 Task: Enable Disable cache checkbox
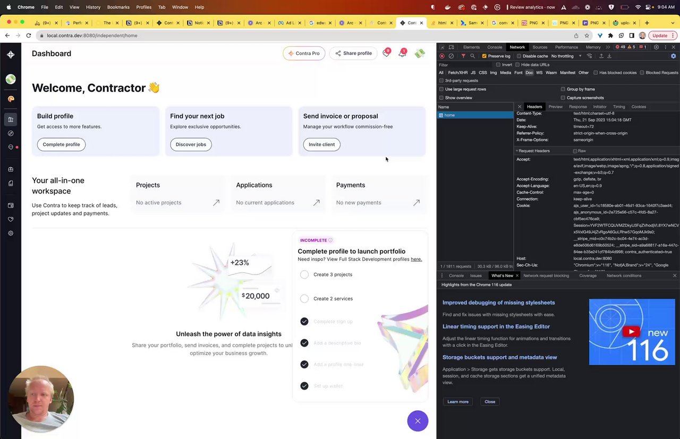519,56
